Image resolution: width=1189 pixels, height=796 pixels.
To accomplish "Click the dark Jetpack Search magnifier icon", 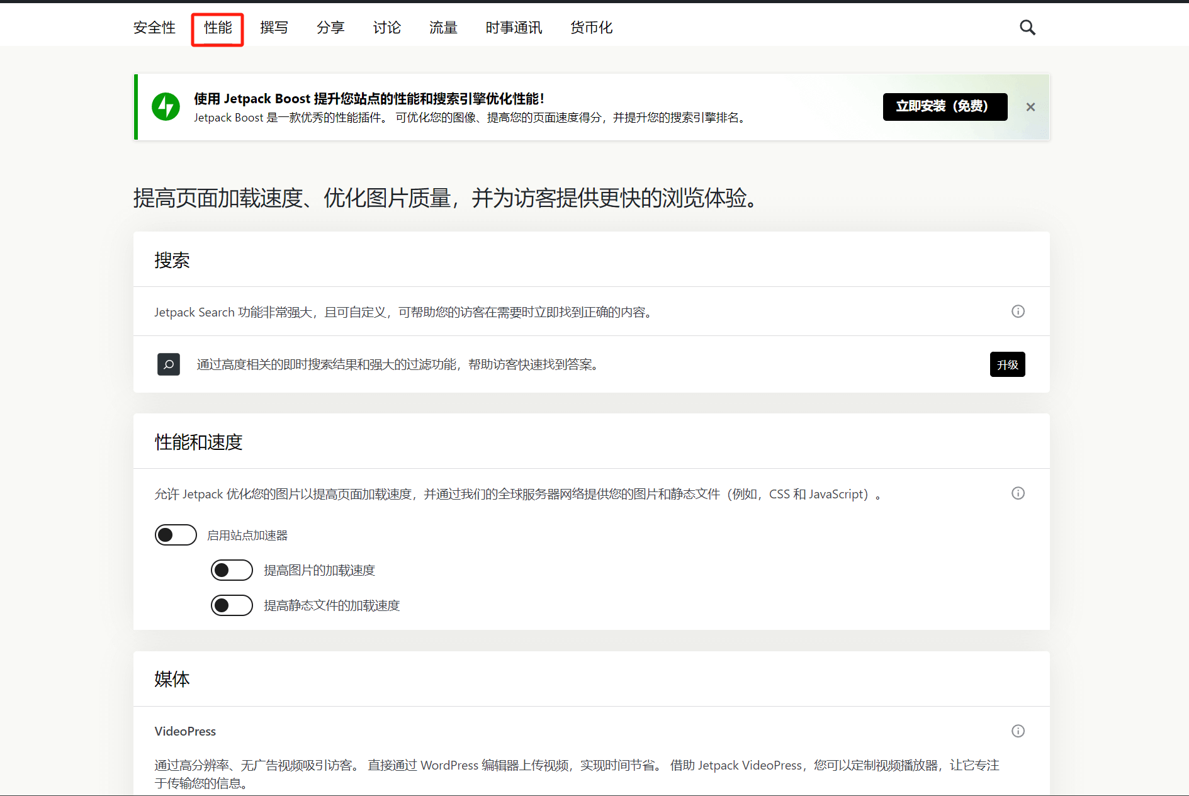I will pyautogui.click(x=169, y=364).
